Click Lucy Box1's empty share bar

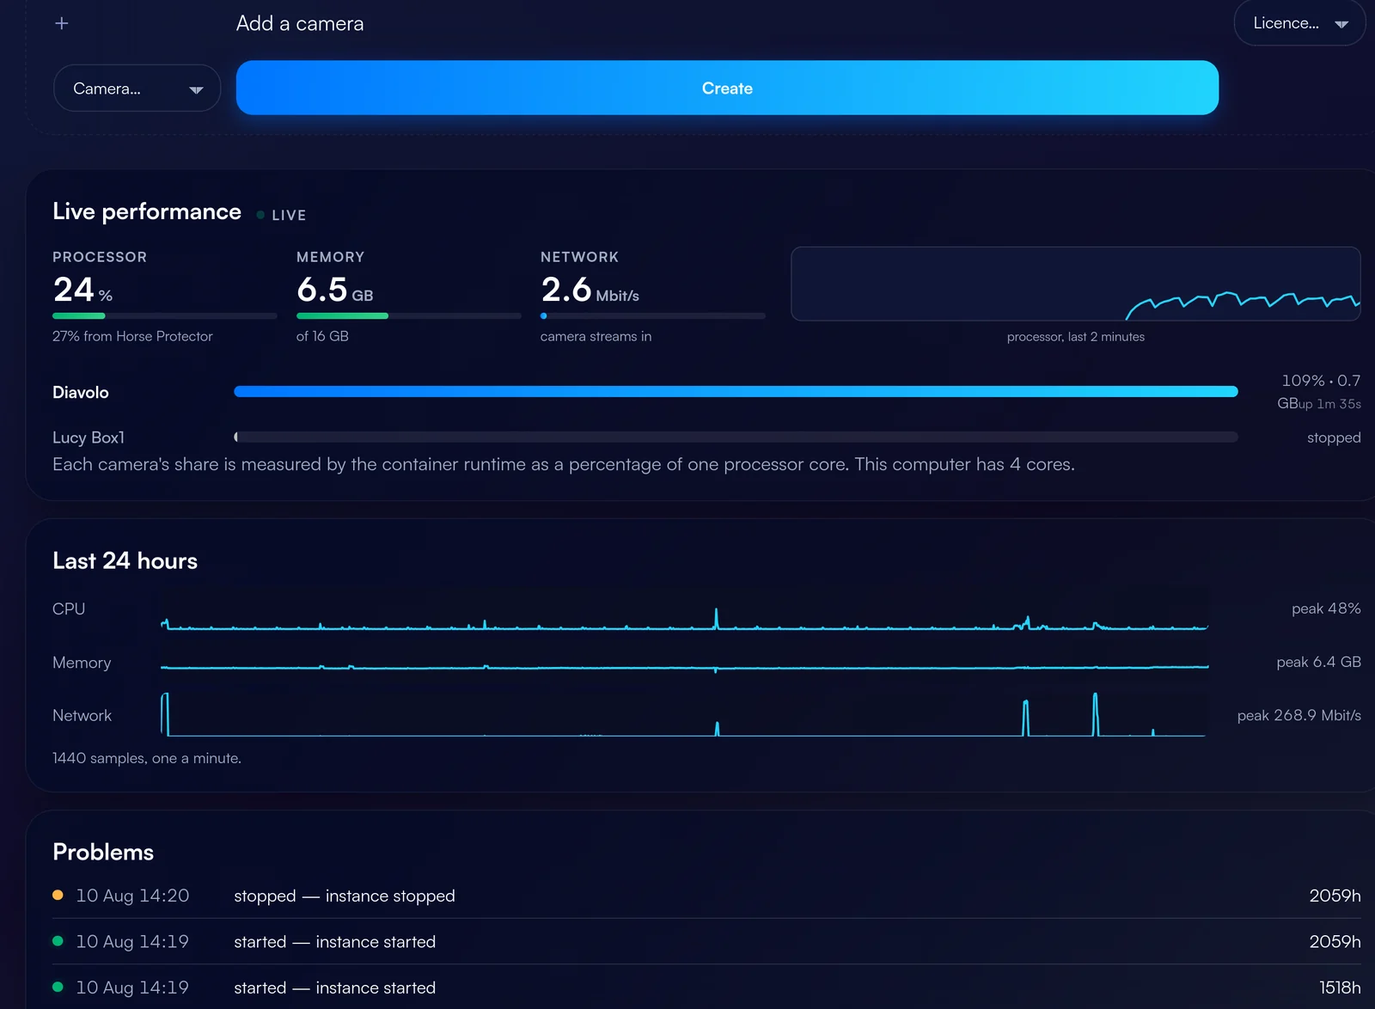click(736, 437)
